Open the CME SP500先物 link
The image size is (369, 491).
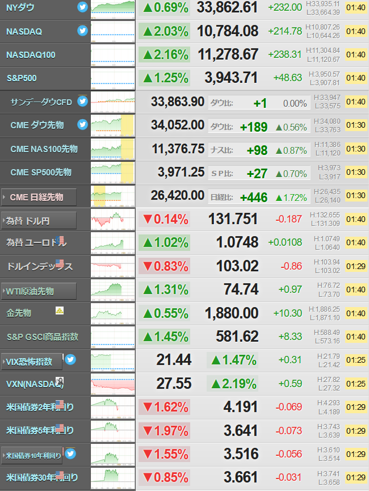(41, 172)
